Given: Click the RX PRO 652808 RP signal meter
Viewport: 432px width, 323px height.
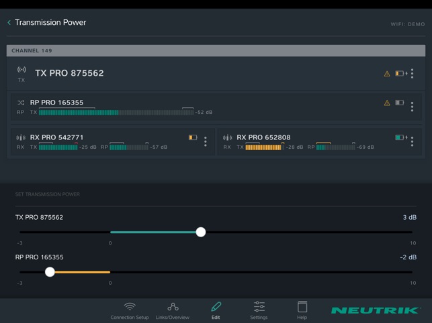Looking at the screenshot, I should (335, 147).
